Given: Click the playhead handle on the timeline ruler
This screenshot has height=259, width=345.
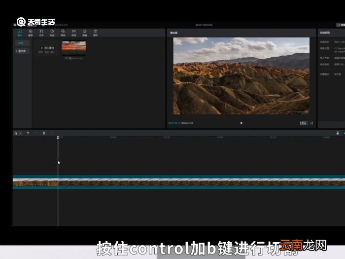Looking at the screenshot, I should coord(58,138).
